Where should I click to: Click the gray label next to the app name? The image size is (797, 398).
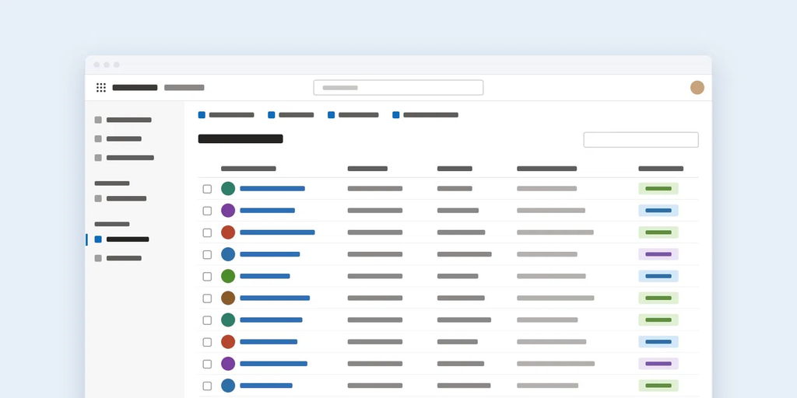pyautogui.click(x=184, y=87)
